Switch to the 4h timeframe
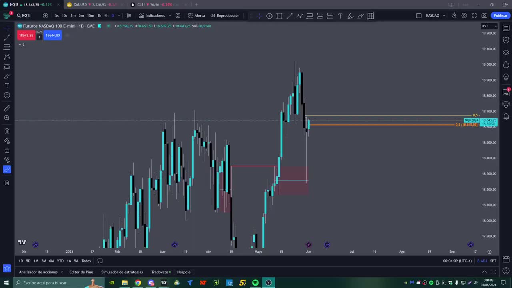 point(106,16)
